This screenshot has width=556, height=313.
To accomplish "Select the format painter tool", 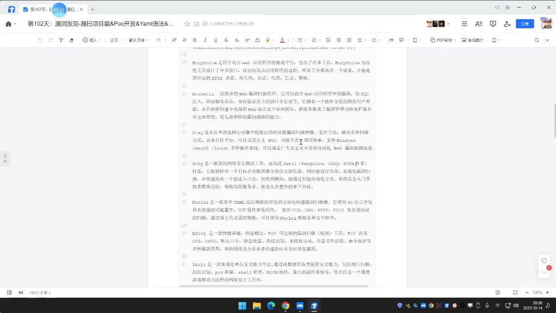I will (61, 40).
